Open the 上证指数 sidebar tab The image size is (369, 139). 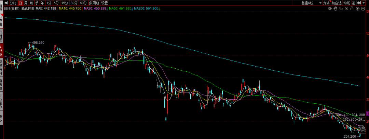[1, 101]
